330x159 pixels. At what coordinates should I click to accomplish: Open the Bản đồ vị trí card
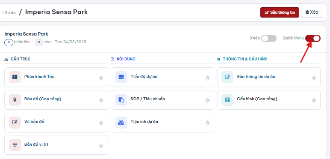coord(56,145)
